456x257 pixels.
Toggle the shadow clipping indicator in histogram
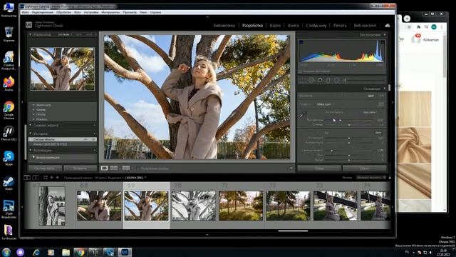301,42
